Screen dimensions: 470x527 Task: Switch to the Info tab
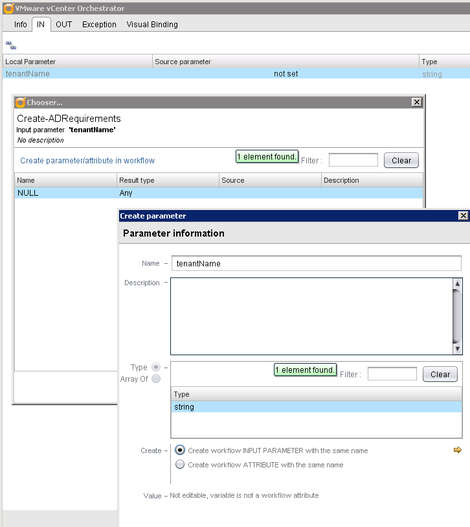coord(21,25)
